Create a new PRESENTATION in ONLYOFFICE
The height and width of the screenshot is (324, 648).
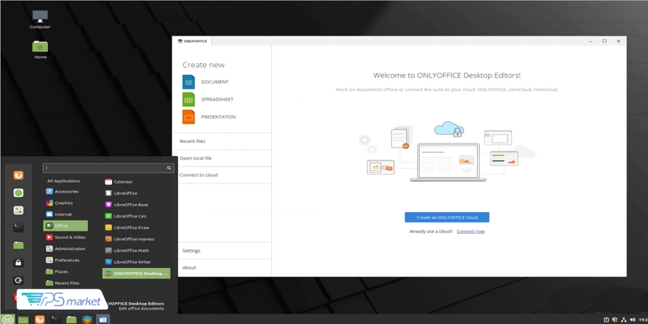210,117
